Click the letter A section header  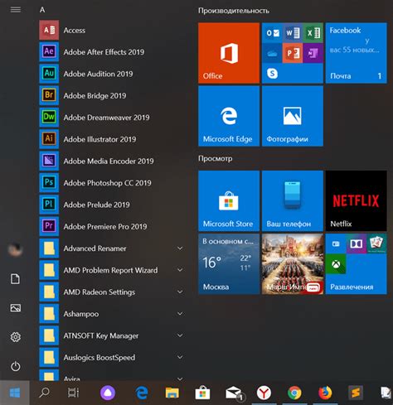tap(42, 10)
